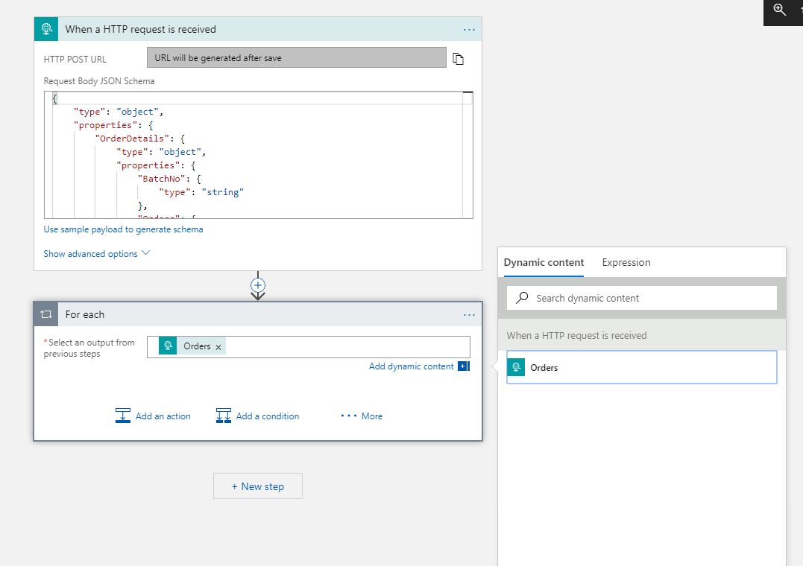803x566 pixels.
Task: Click the advanced options chevron arrow
Action: pos(145,252)
